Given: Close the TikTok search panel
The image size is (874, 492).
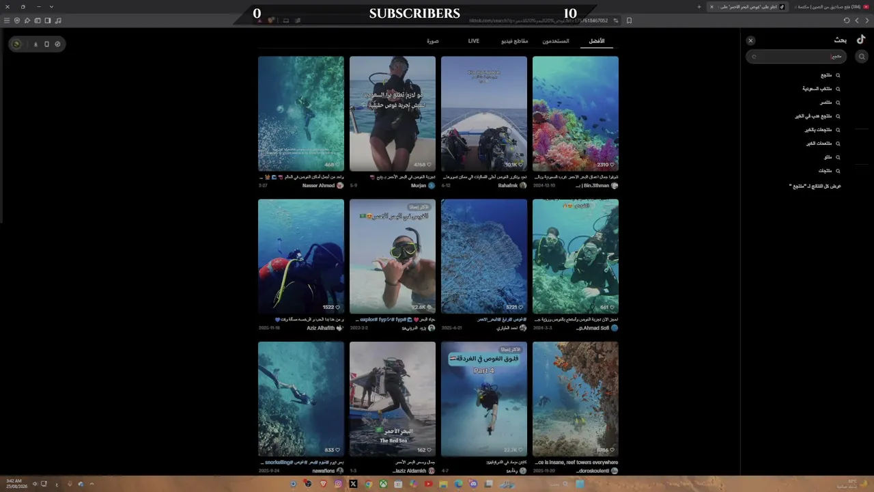Looking at the screenshot, I should click(750, 41).
